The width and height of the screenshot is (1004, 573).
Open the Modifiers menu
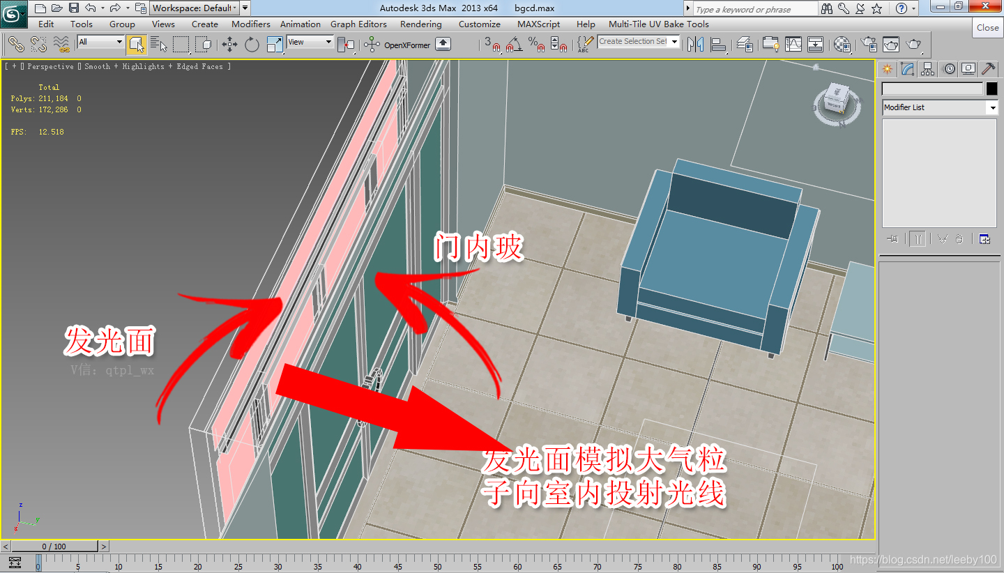(251, 24)
